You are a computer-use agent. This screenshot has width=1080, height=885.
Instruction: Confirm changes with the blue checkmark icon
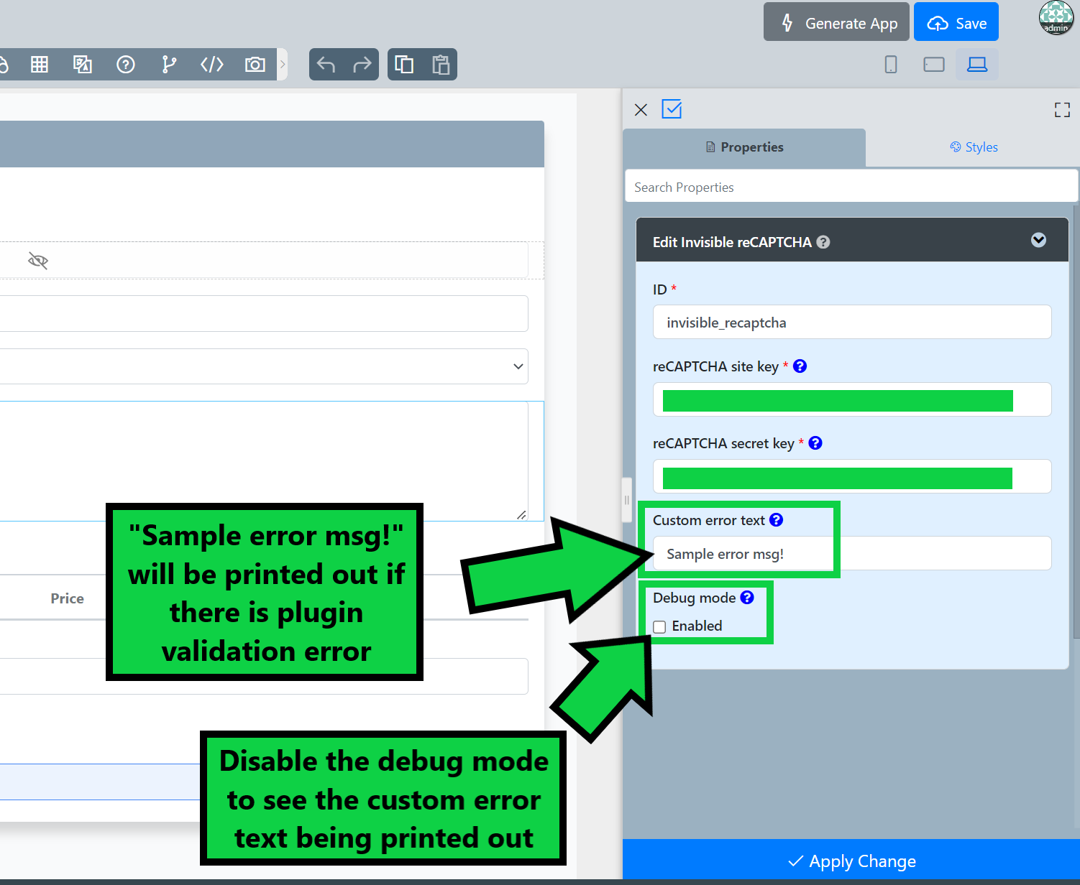click(672, 109)
